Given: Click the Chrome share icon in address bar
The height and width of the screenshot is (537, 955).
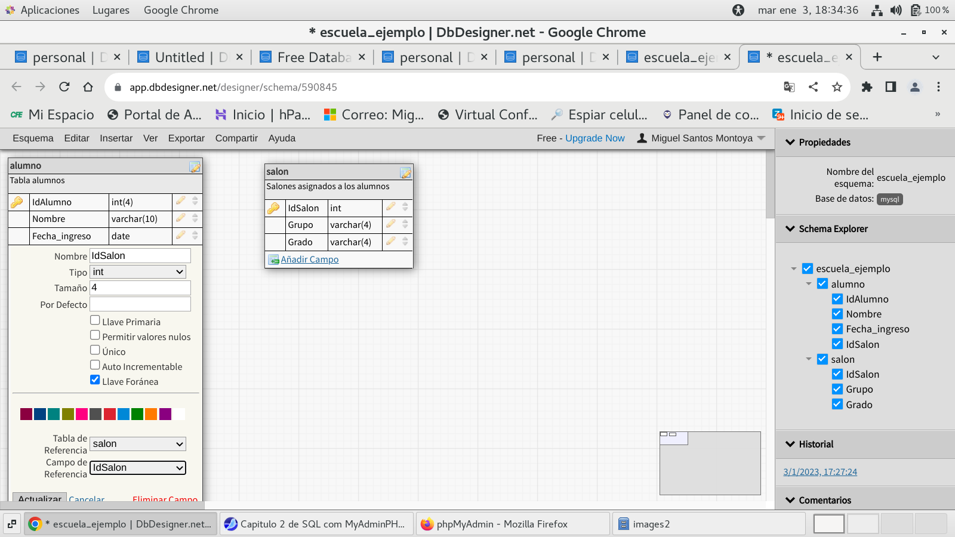Looking at the screenshot, I should coord(813,87).
